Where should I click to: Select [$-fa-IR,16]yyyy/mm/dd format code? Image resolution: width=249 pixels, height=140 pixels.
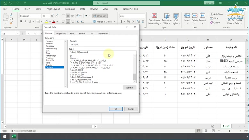click(x=80, y=80)
